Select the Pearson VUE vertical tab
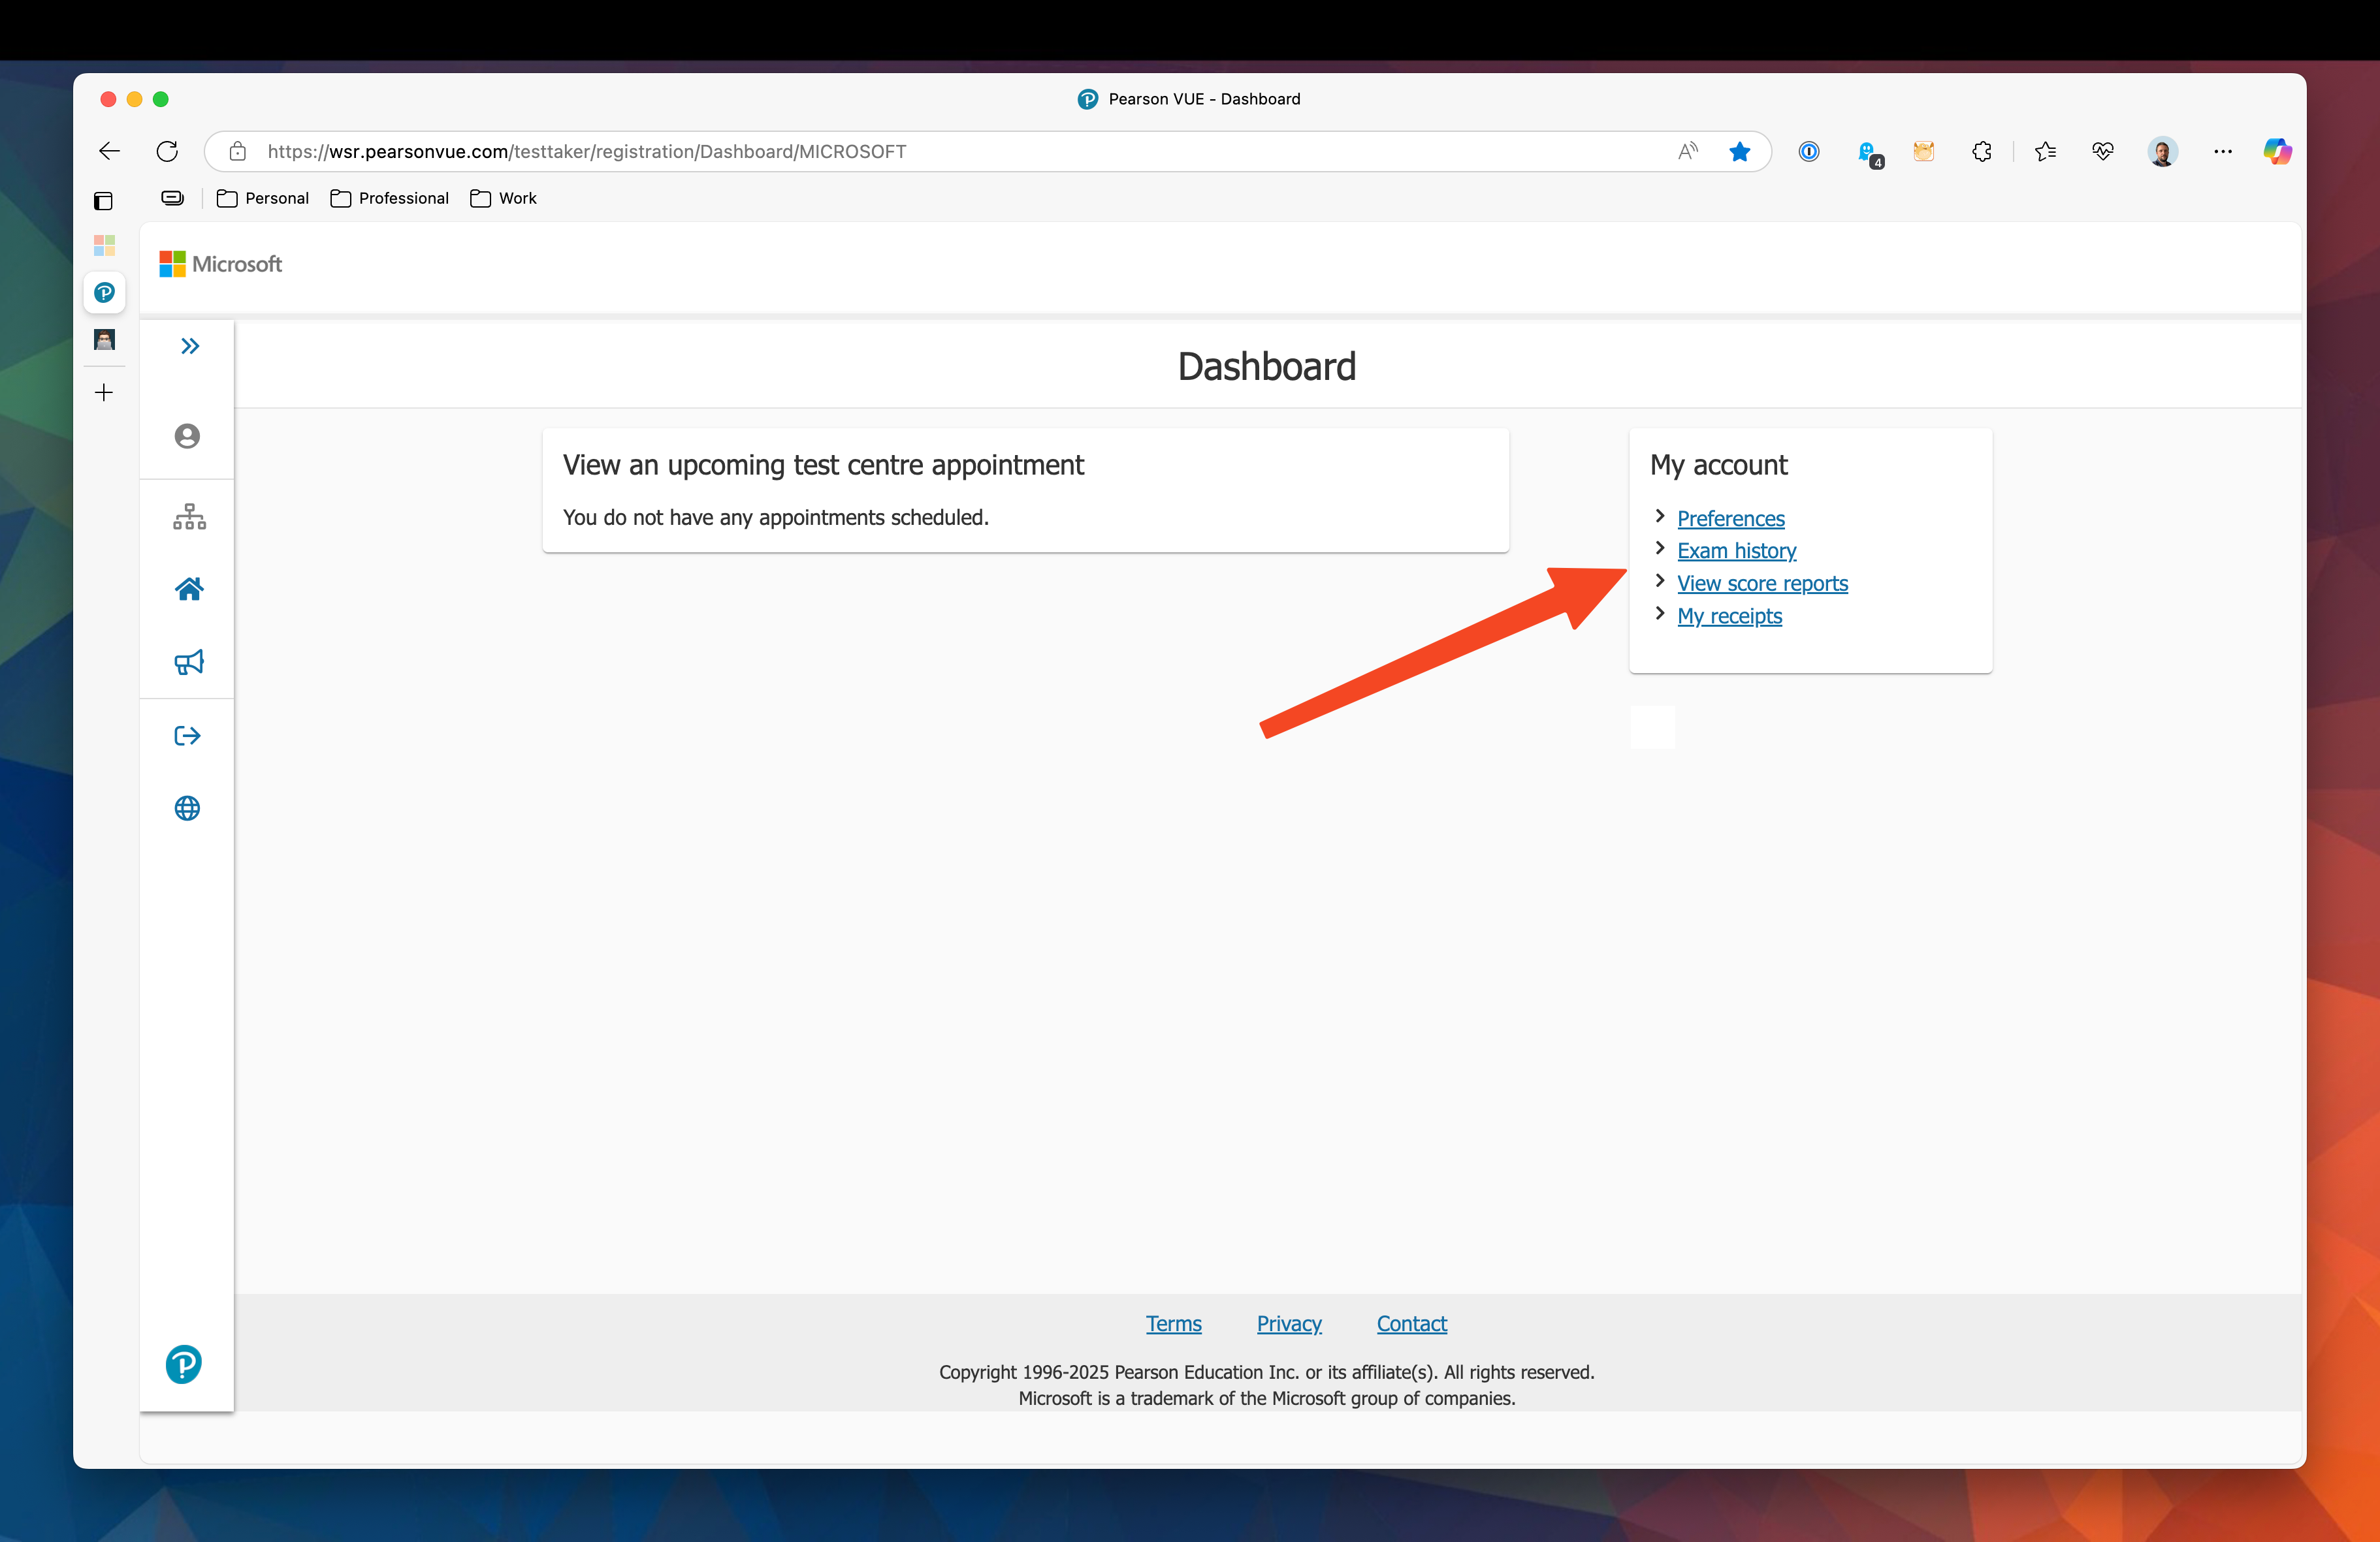Image resolution: width=2380 pixels, height=1542 pixels. tap(104, 293)
